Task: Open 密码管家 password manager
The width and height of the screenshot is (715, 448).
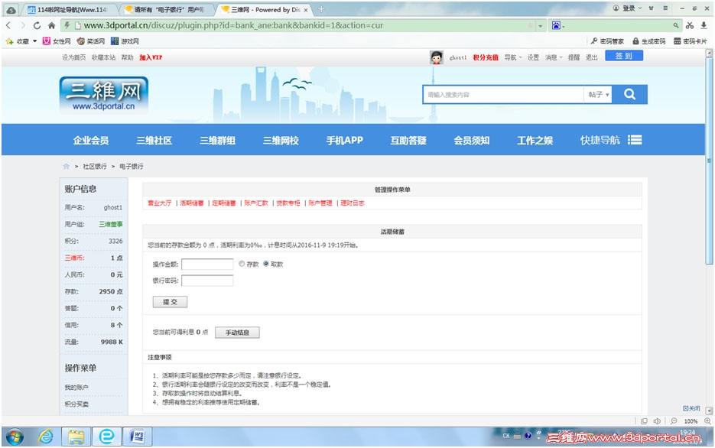Action: click(607, 41)
